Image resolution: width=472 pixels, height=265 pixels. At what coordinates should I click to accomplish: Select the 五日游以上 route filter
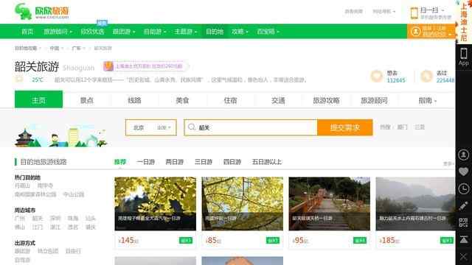point(267,162)
